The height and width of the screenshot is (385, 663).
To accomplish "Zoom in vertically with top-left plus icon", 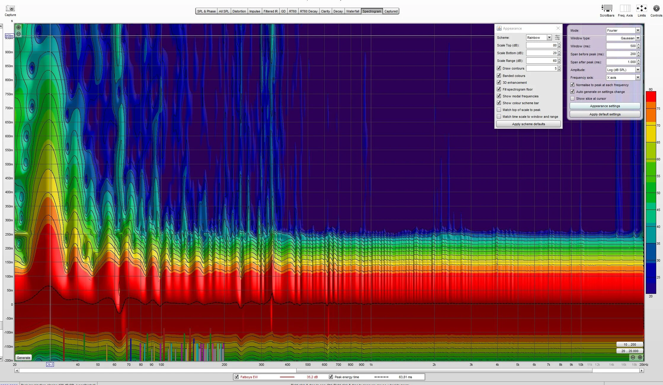I will [18, 28].
